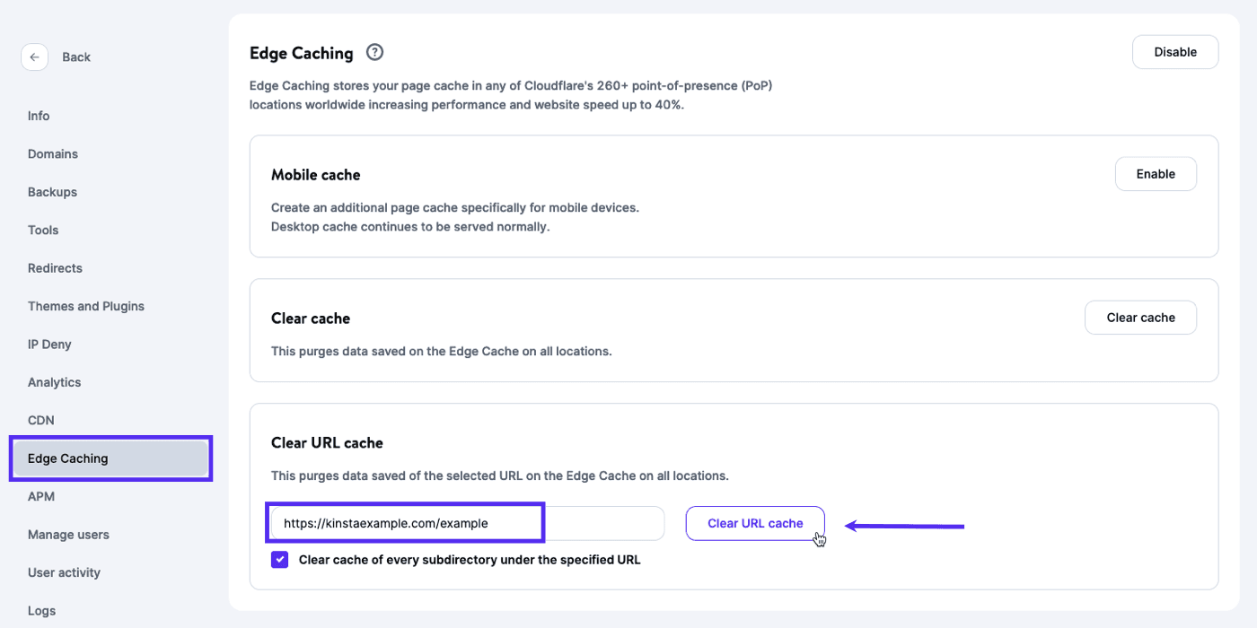Open the Backups section

(x=51, y=191)
